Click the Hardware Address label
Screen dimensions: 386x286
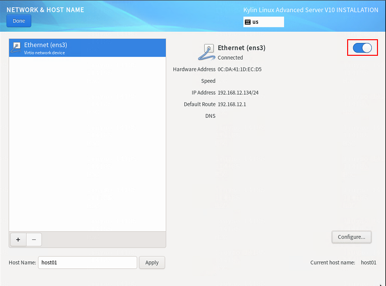click(194, 69)
